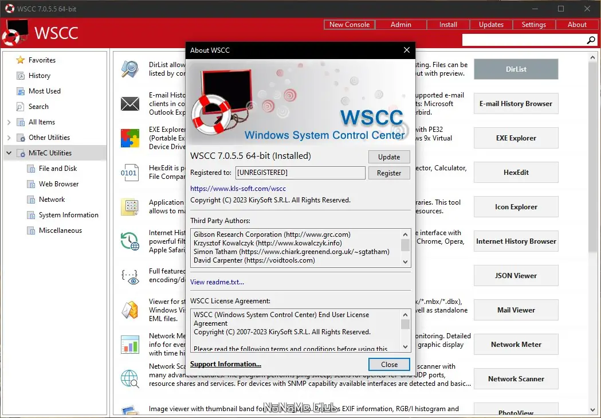Screen dimensions: 601x418
Task: Launch the Mail Viewer button
Action: [516, 310]
